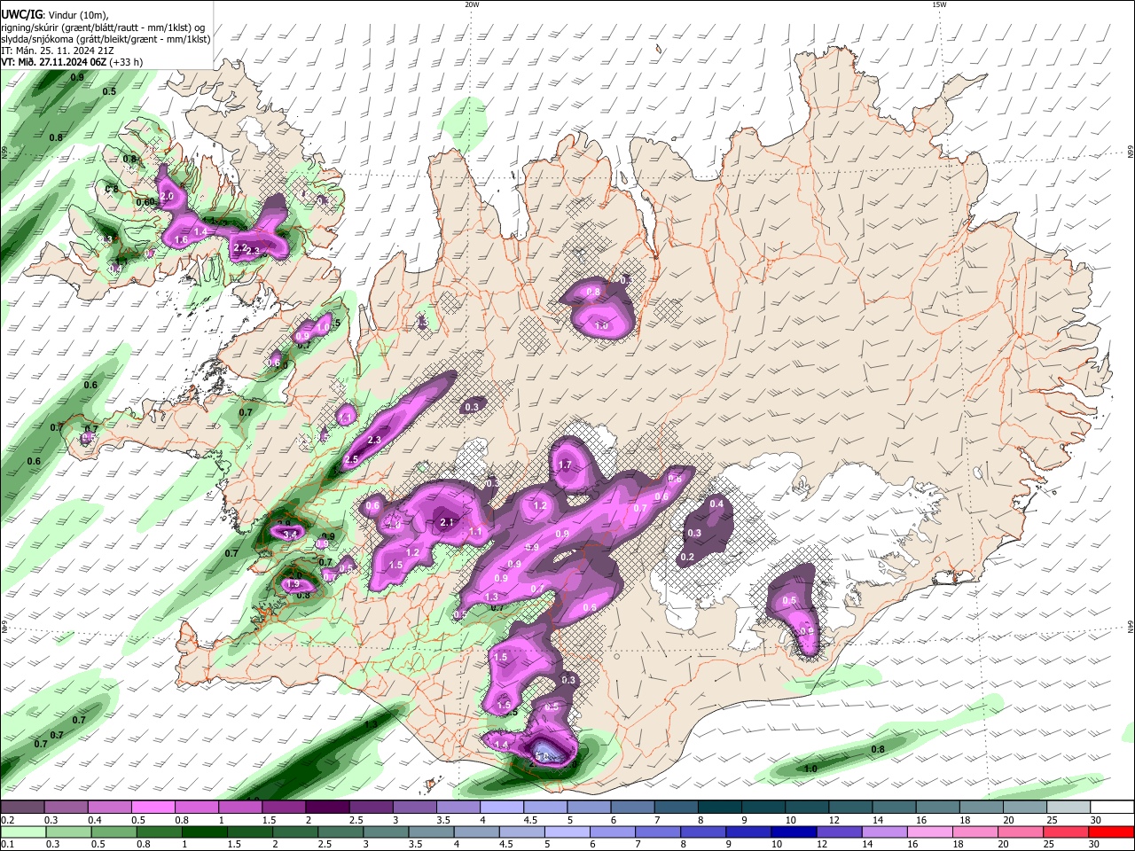This screenshot has height=851, width=1135.
Task: Click the '3.4' precipitation value on the map
Action: click(x=289, y=535)
